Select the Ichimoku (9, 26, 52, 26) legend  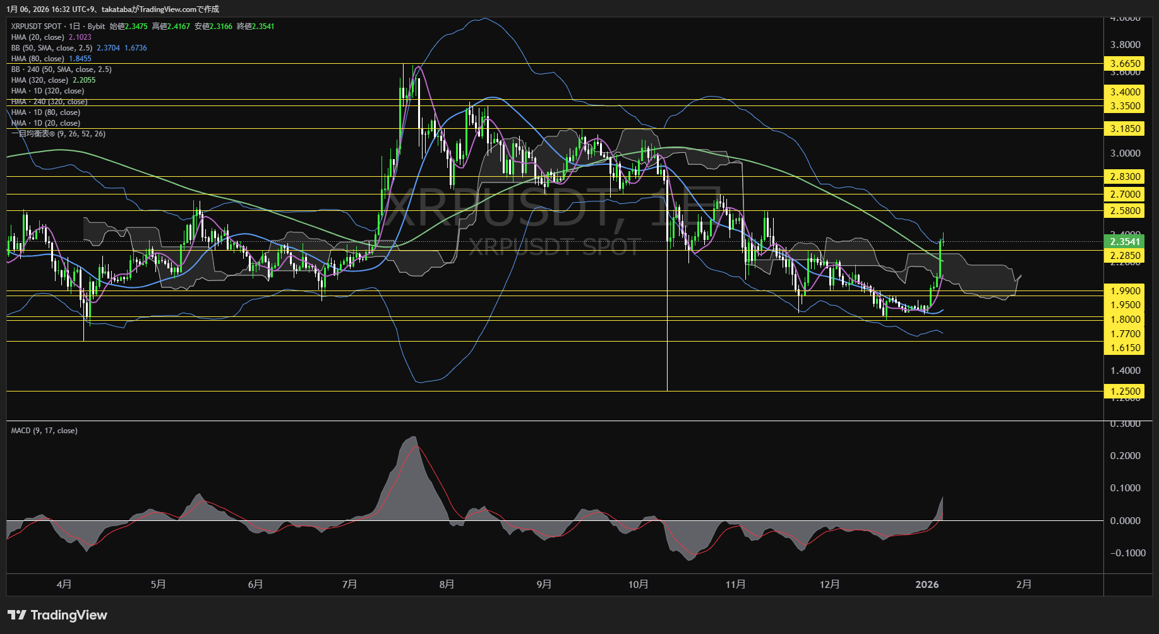tap(58, 134)
